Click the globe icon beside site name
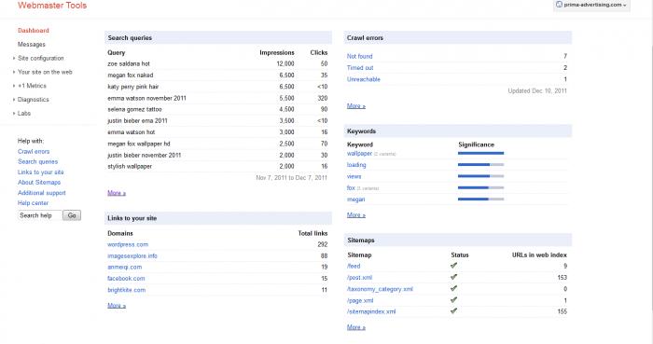653x344 pixels. pyautogui.click(x=559, y=5)
